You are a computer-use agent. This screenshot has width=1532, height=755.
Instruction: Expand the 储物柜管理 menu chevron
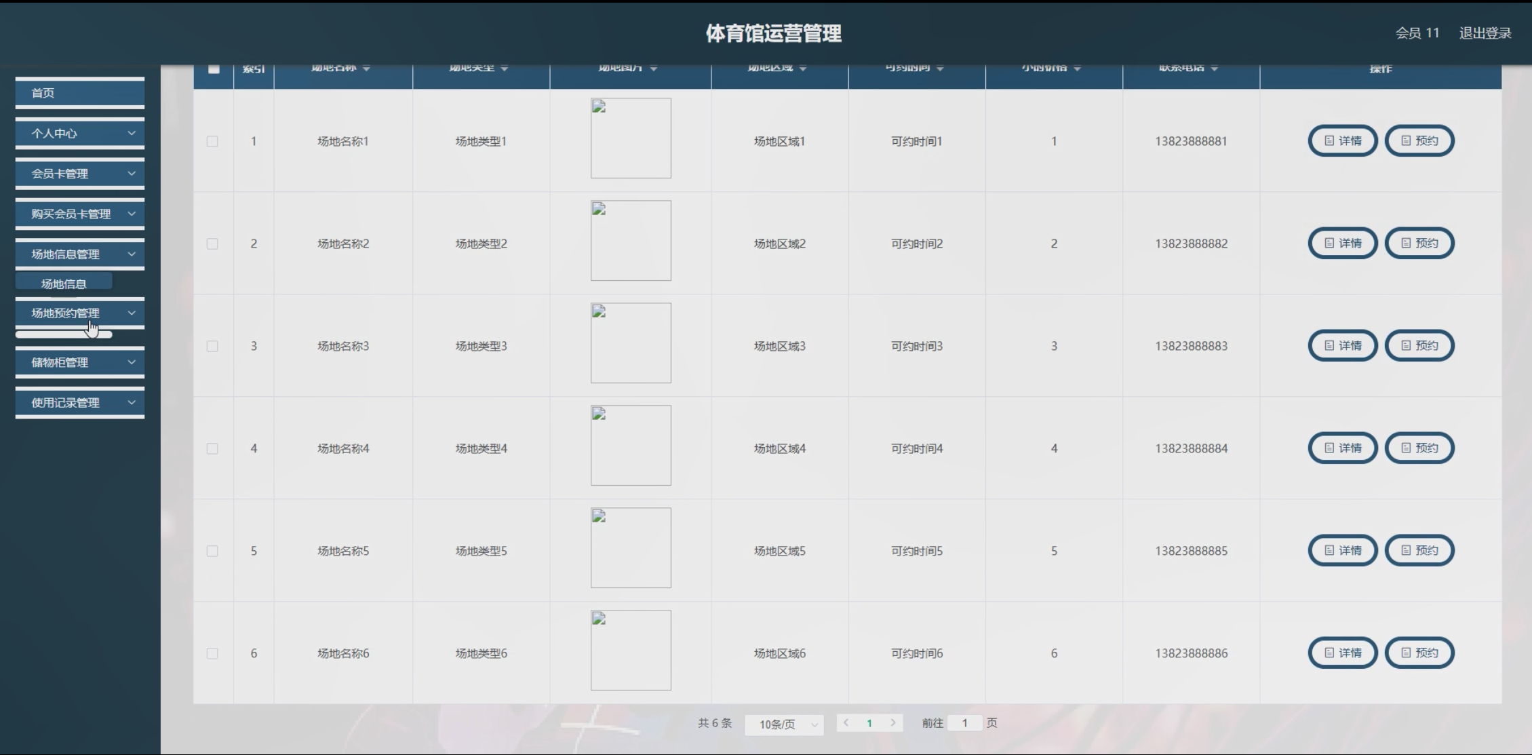(132, 362)
